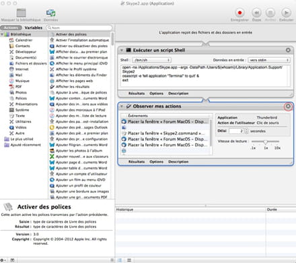Open Résultats of Observer mes actions
This screenshot has height=263, width=296.
coord(137,161)
